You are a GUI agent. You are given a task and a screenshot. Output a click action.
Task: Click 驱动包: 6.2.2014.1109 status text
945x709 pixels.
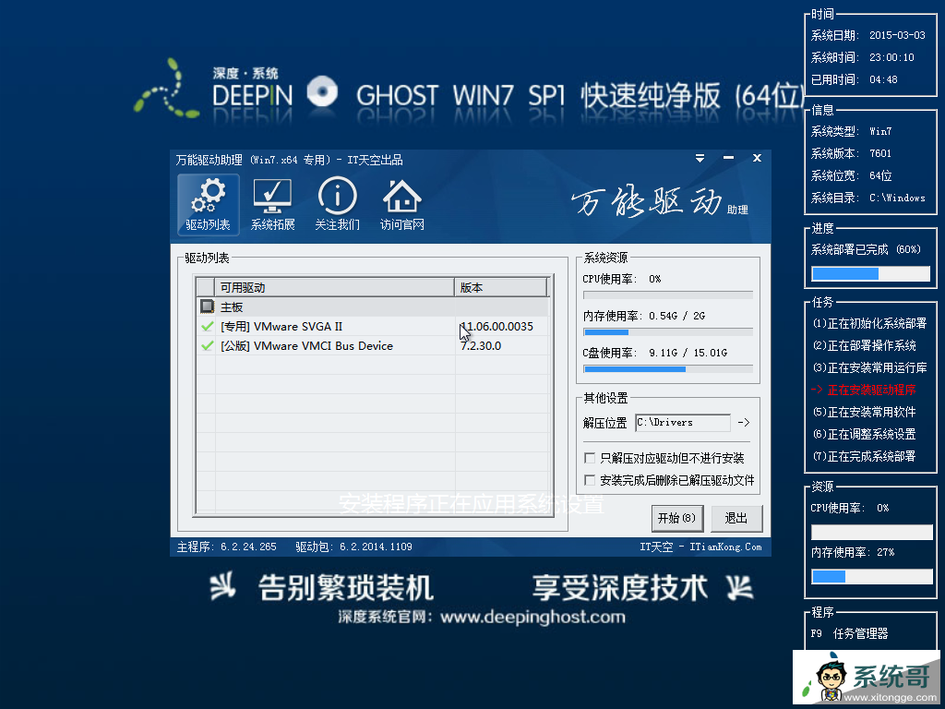pos(353,547)
